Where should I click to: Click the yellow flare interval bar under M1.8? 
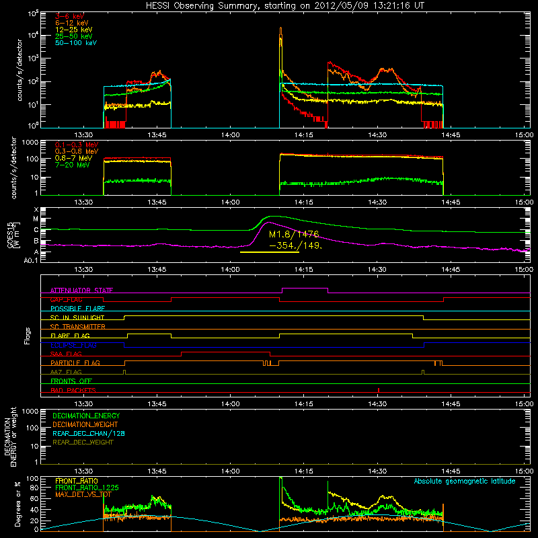tap(270, 252)
